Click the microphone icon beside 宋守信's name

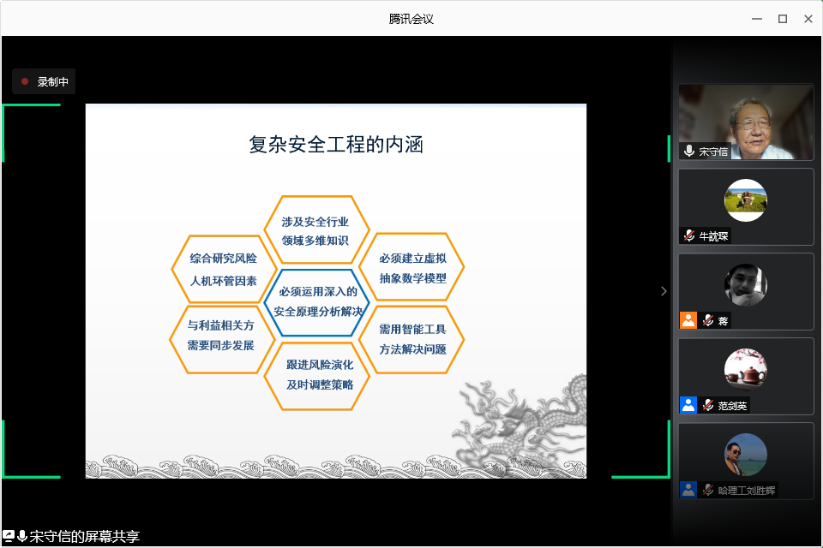(x=689, y=152)
